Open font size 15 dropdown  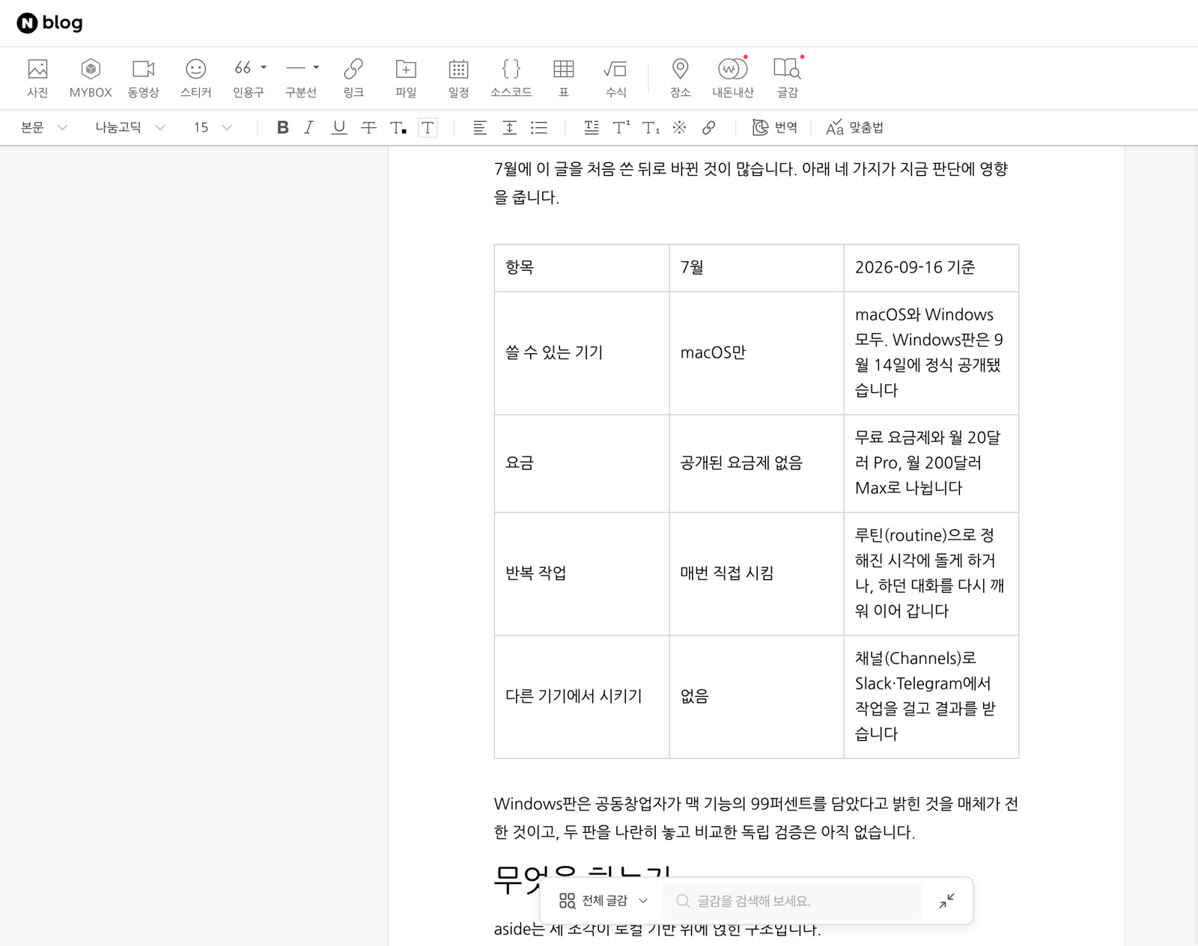click(213, 128)
